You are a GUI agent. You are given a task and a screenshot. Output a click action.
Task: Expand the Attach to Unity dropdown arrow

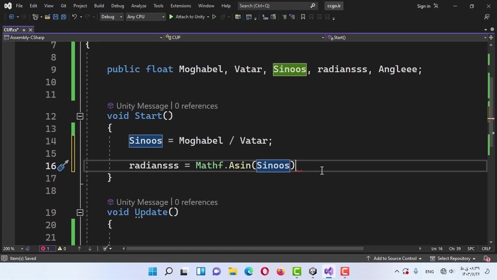[x=208, y=17]
